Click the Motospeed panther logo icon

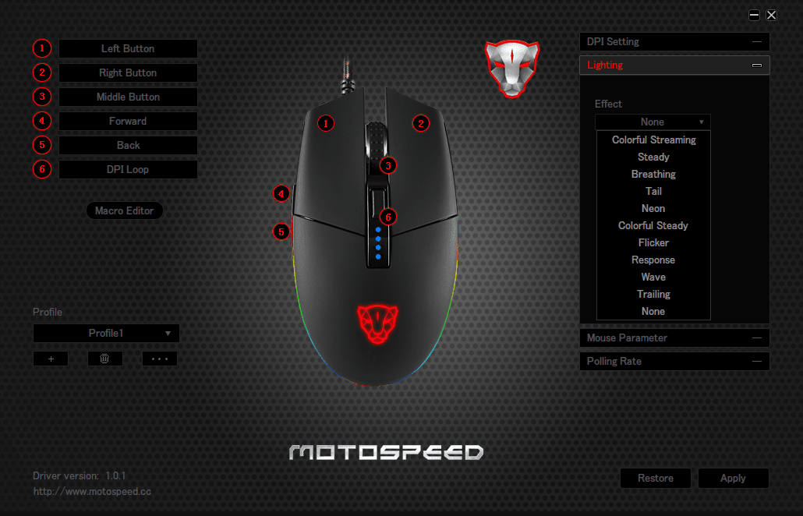click(512, 69)
